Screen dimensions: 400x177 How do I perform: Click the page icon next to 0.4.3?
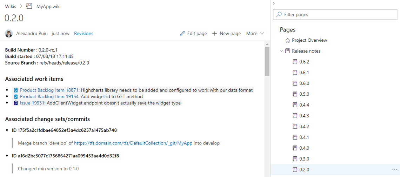[x=295, y=116]
